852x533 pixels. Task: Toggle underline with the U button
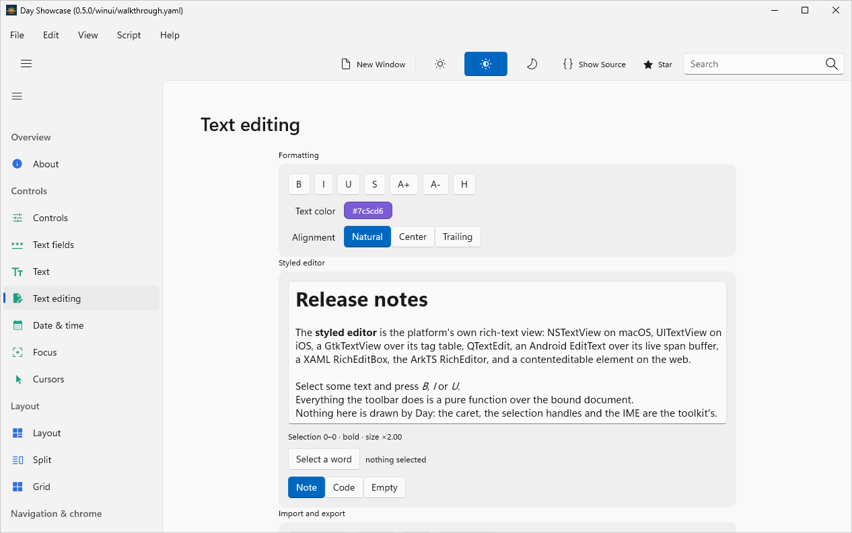348,184
